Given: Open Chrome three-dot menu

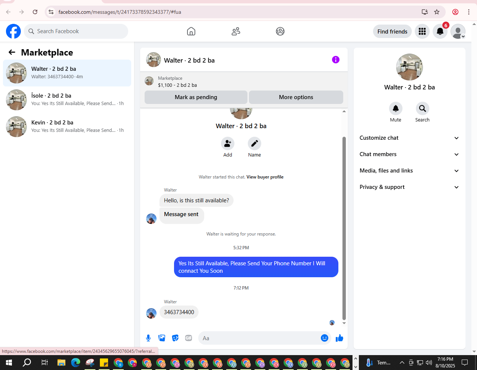Looking at the screenshot, I should pyautogui.click(x=469, y=12).
